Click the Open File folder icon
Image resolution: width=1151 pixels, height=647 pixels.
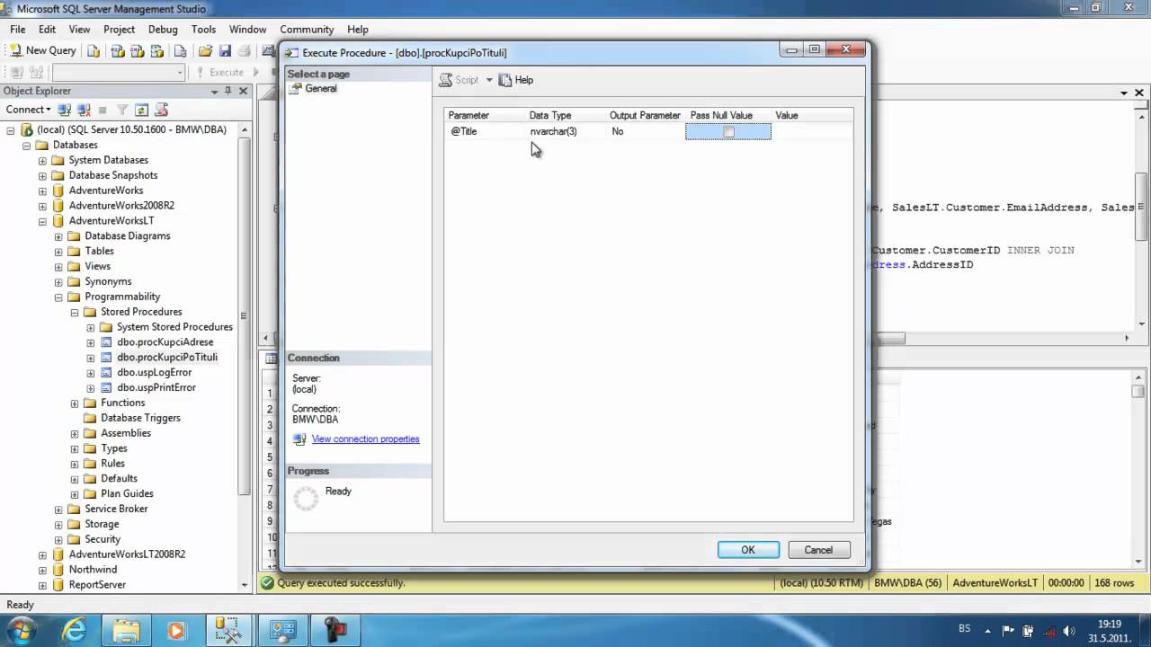[205, 50]
